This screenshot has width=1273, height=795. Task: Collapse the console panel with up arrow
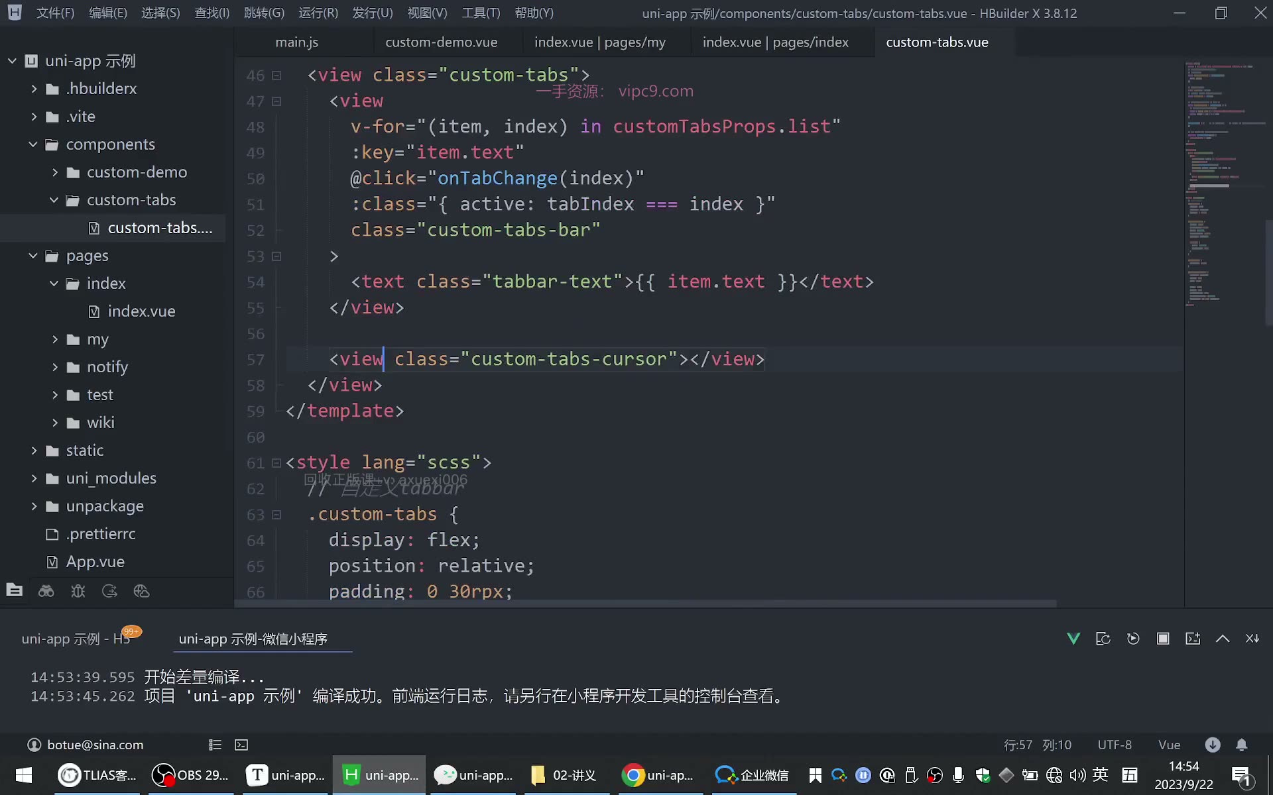tap(1223, 639)
